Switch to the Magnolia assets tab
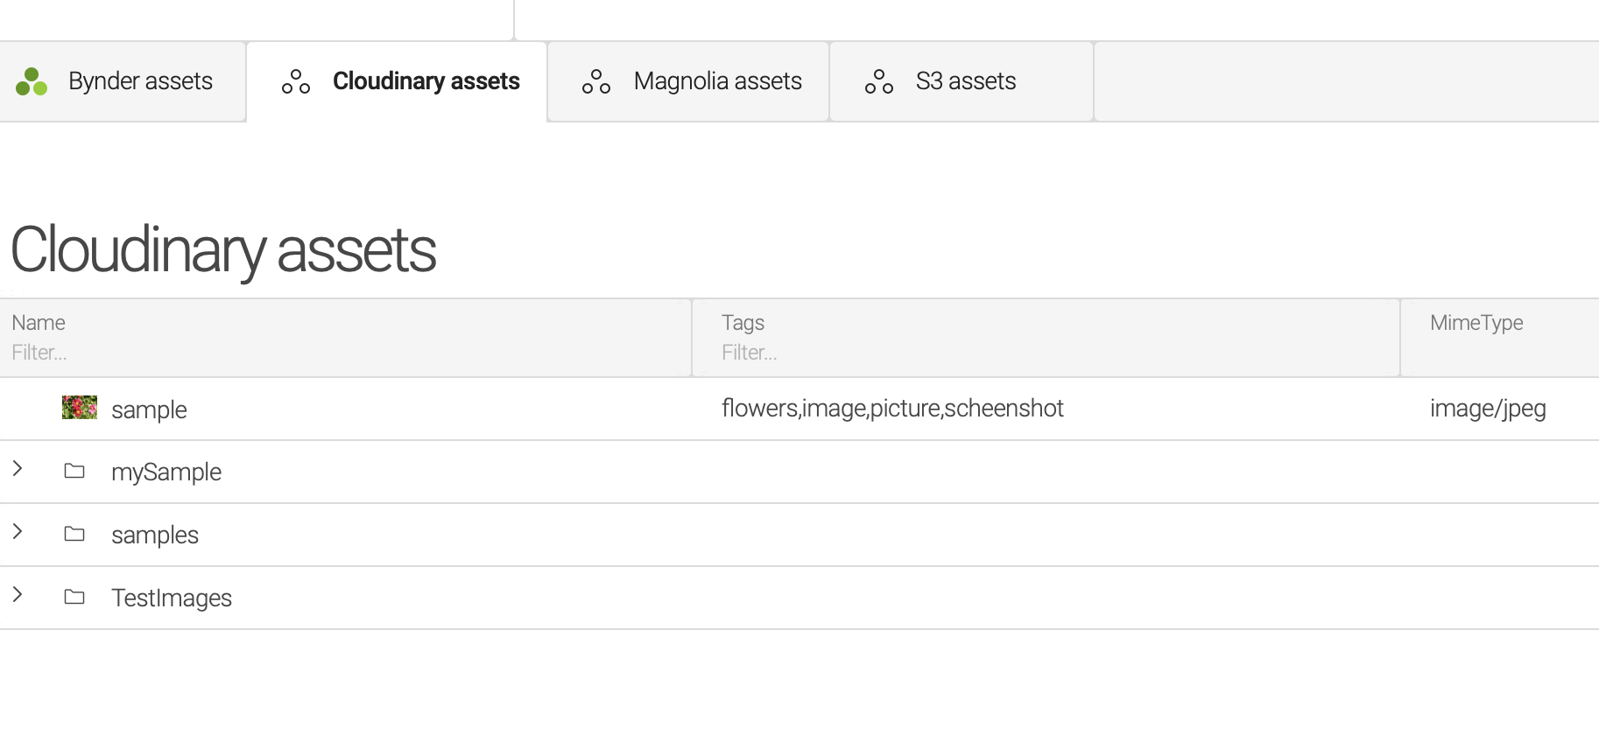The width and height of the screenshot is (1599, 735). [x=688, y=81]
